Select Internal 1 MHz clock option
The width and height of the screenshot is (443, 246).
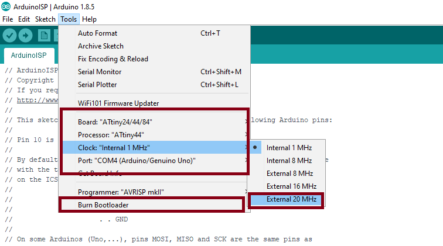tap(288, 148)
